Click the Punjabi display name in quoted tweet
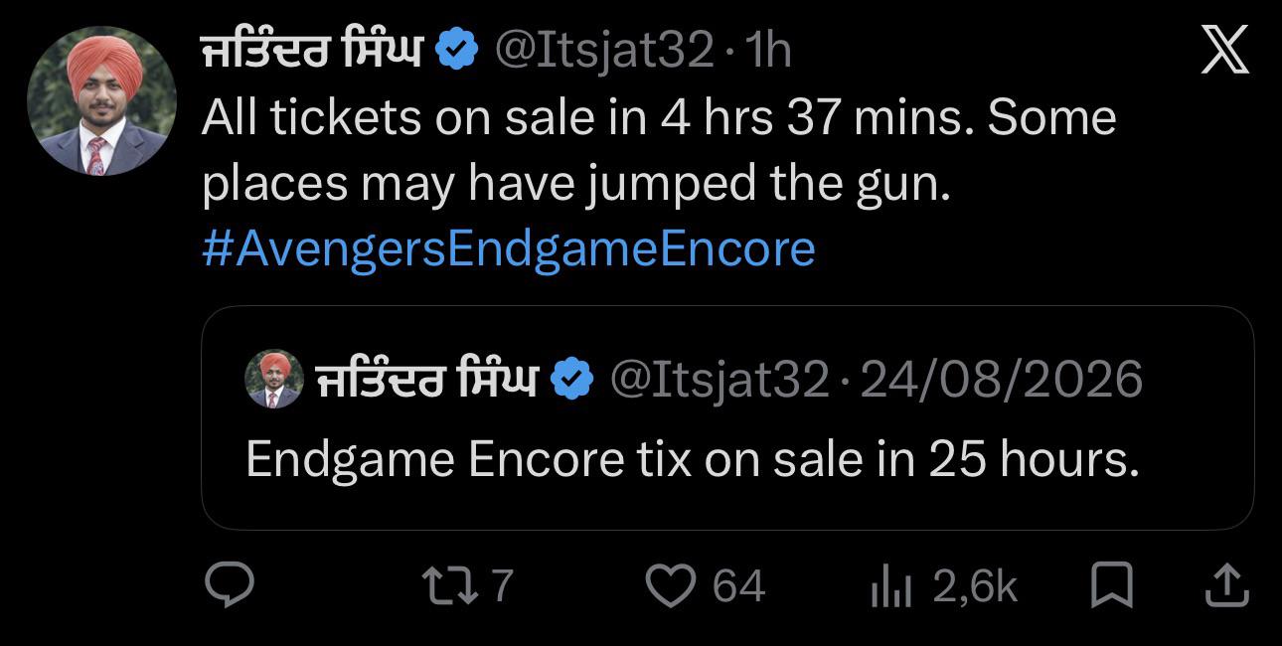The height and width of the screenshot is (646, 1282). (427, 379)
